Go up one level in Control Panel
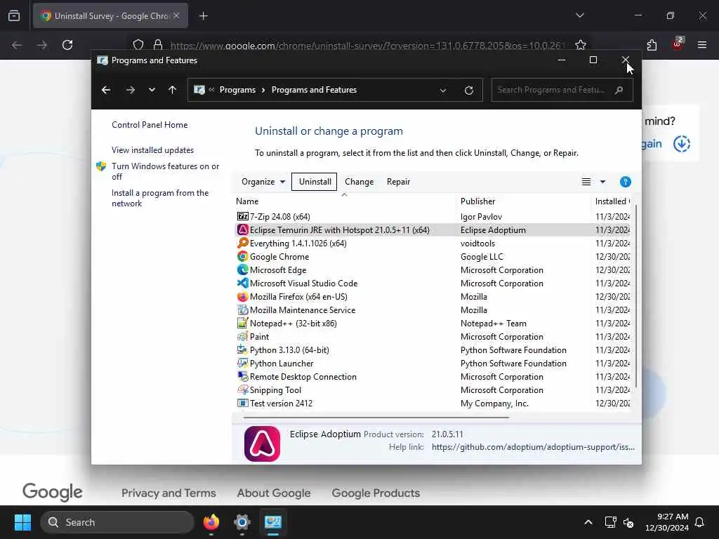719x539 pixels. point(173,90)
